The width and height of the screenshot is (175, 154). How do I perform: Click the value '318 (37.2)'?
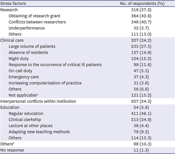(x=141, y=10)
